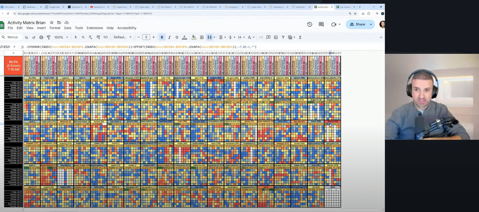This screenshot has width=479, height=212.
Task: Open the font family Default dropdown
Action: [x=123, y=37]
